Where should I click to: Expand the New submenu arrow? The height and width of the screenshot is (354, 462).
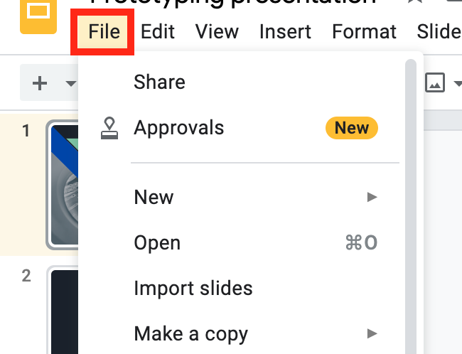click(x=372, y=197)
